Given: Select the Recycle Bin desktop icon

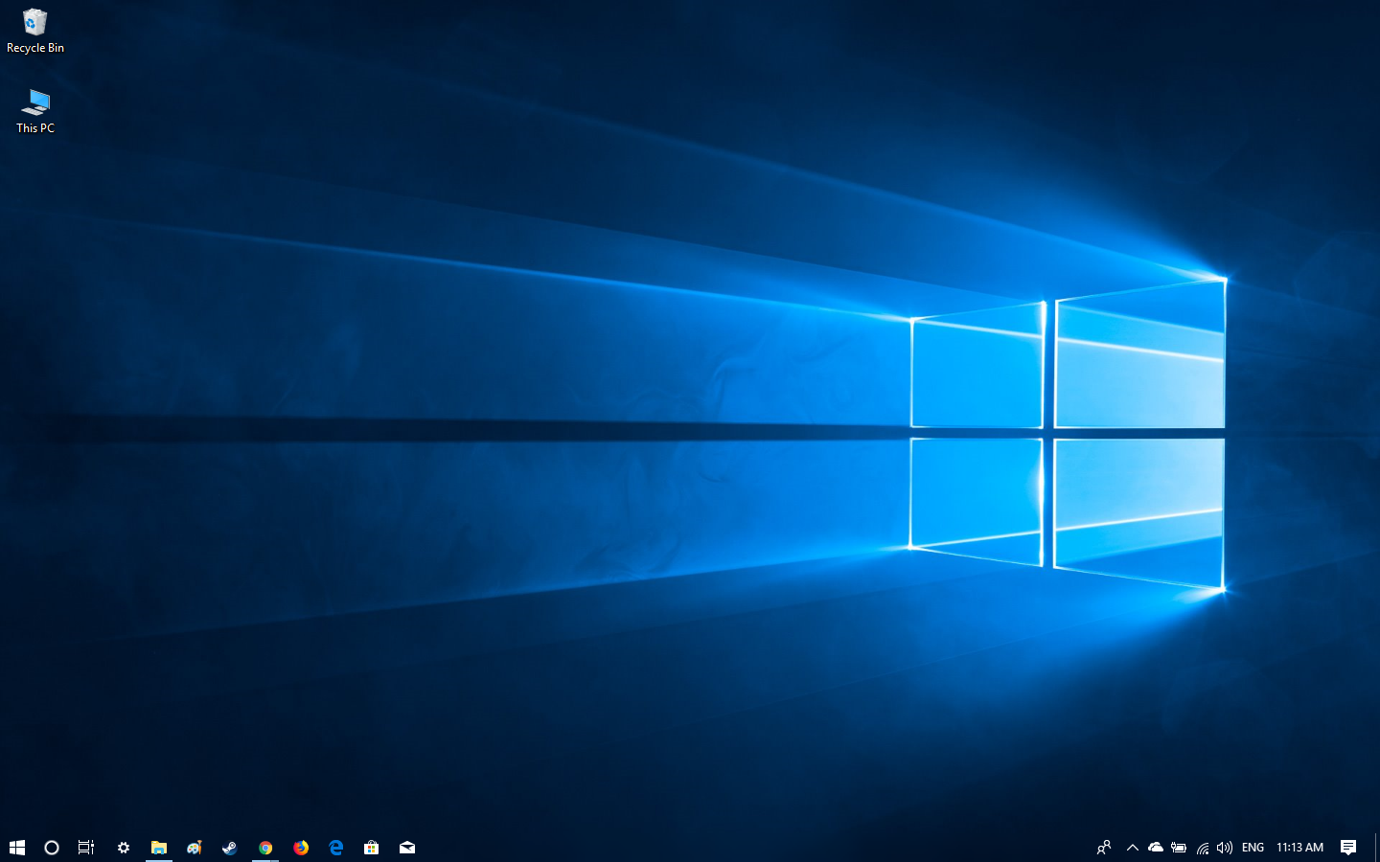Looking at the screenshot, I should pos(35,31).
